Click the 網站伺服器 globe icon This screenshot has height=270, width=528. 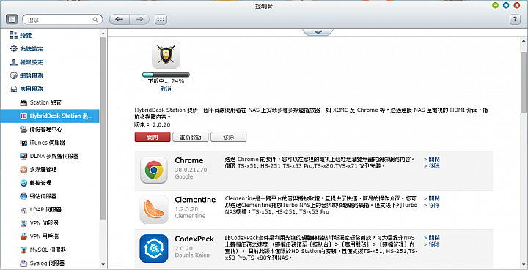(23, 196)
